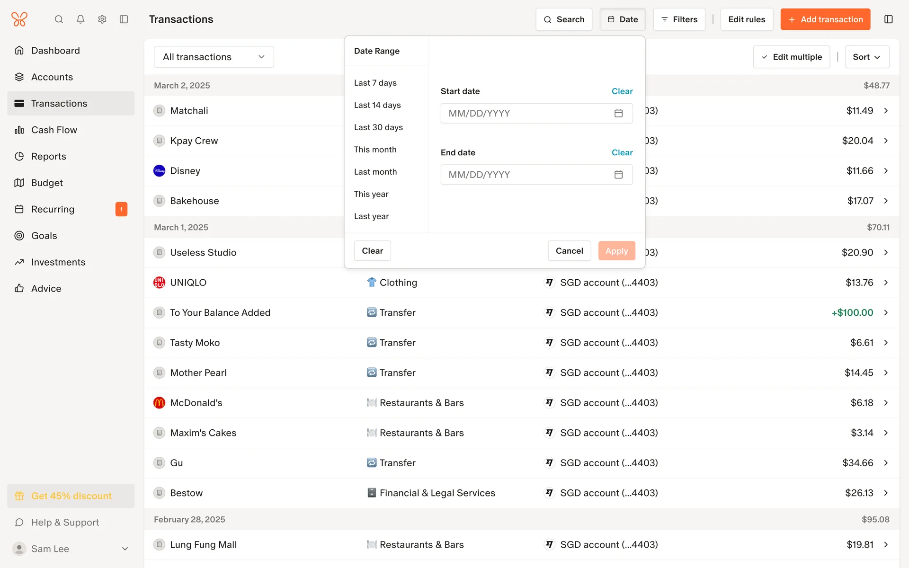Toggle Edit multiple selection mode
This screenshot has height=568, width=909.
point(792,57)
